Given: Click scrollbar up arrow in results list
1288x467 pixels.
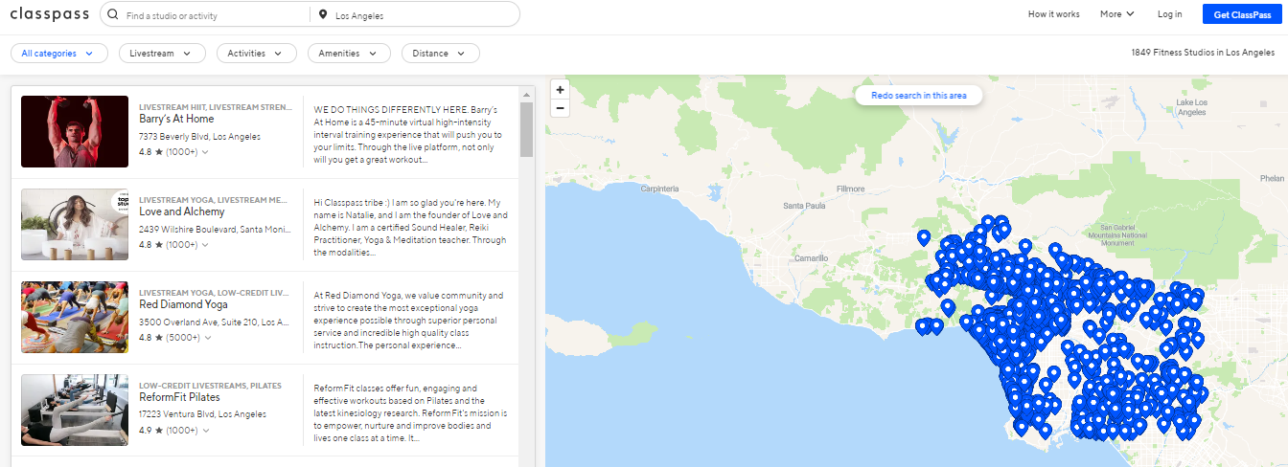Looking at the screenshot, I should (x=526, y=94).
